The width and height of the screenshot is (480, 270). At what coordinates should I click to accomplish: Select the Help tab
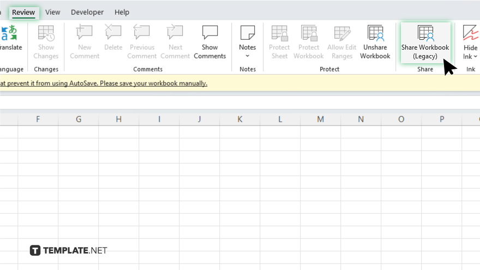(122, 12)
